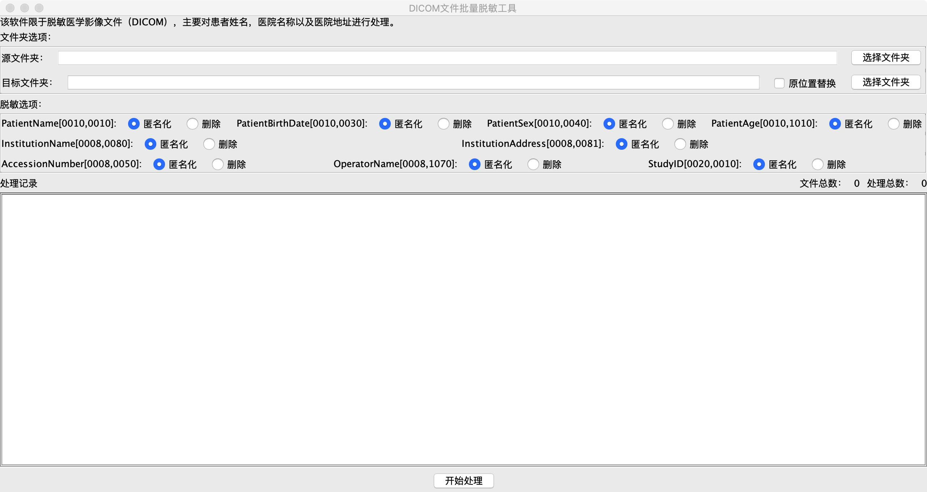
Task: Enable the 原位置替换 checkbox
Action: (779, 83)
